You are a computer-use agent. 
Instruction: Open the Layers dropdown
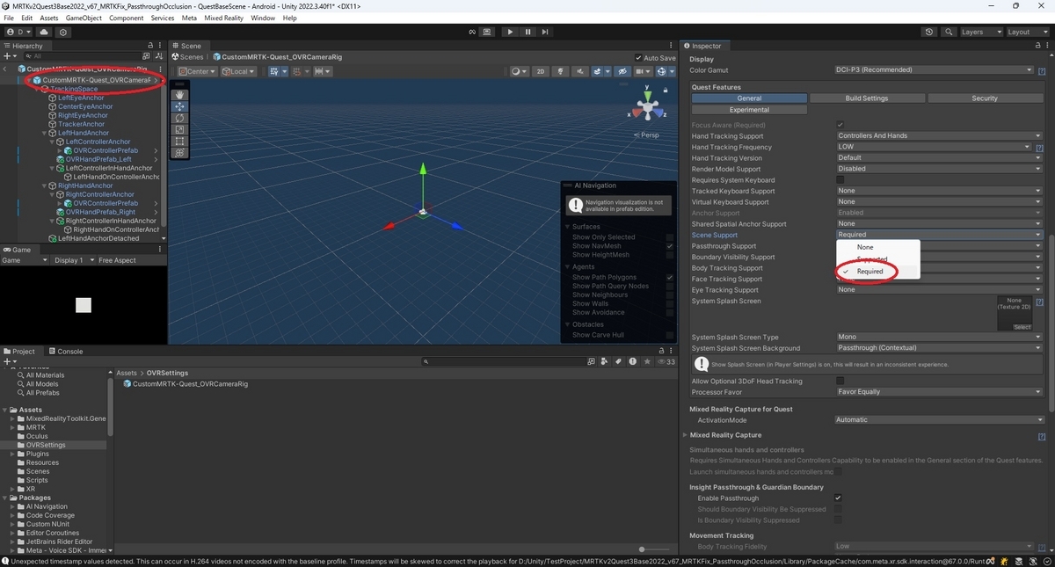point(979,32)
